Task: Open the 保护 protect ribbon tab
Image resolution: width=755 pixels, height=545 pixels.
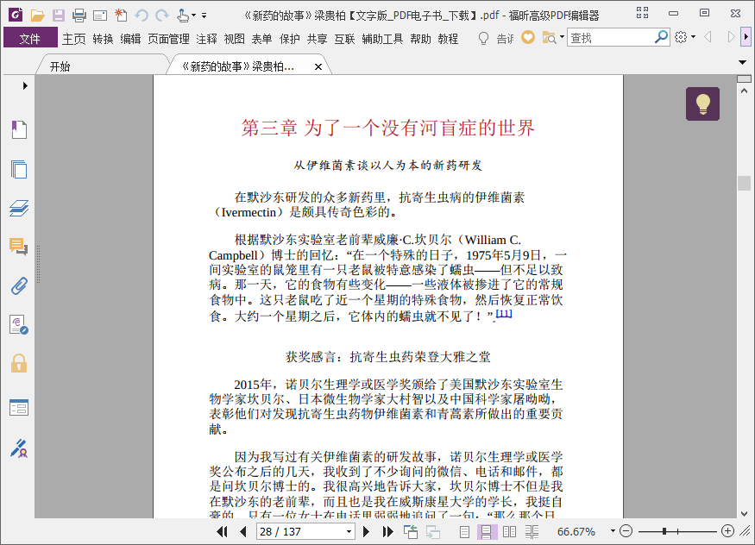Action: (x=290, y=39)
